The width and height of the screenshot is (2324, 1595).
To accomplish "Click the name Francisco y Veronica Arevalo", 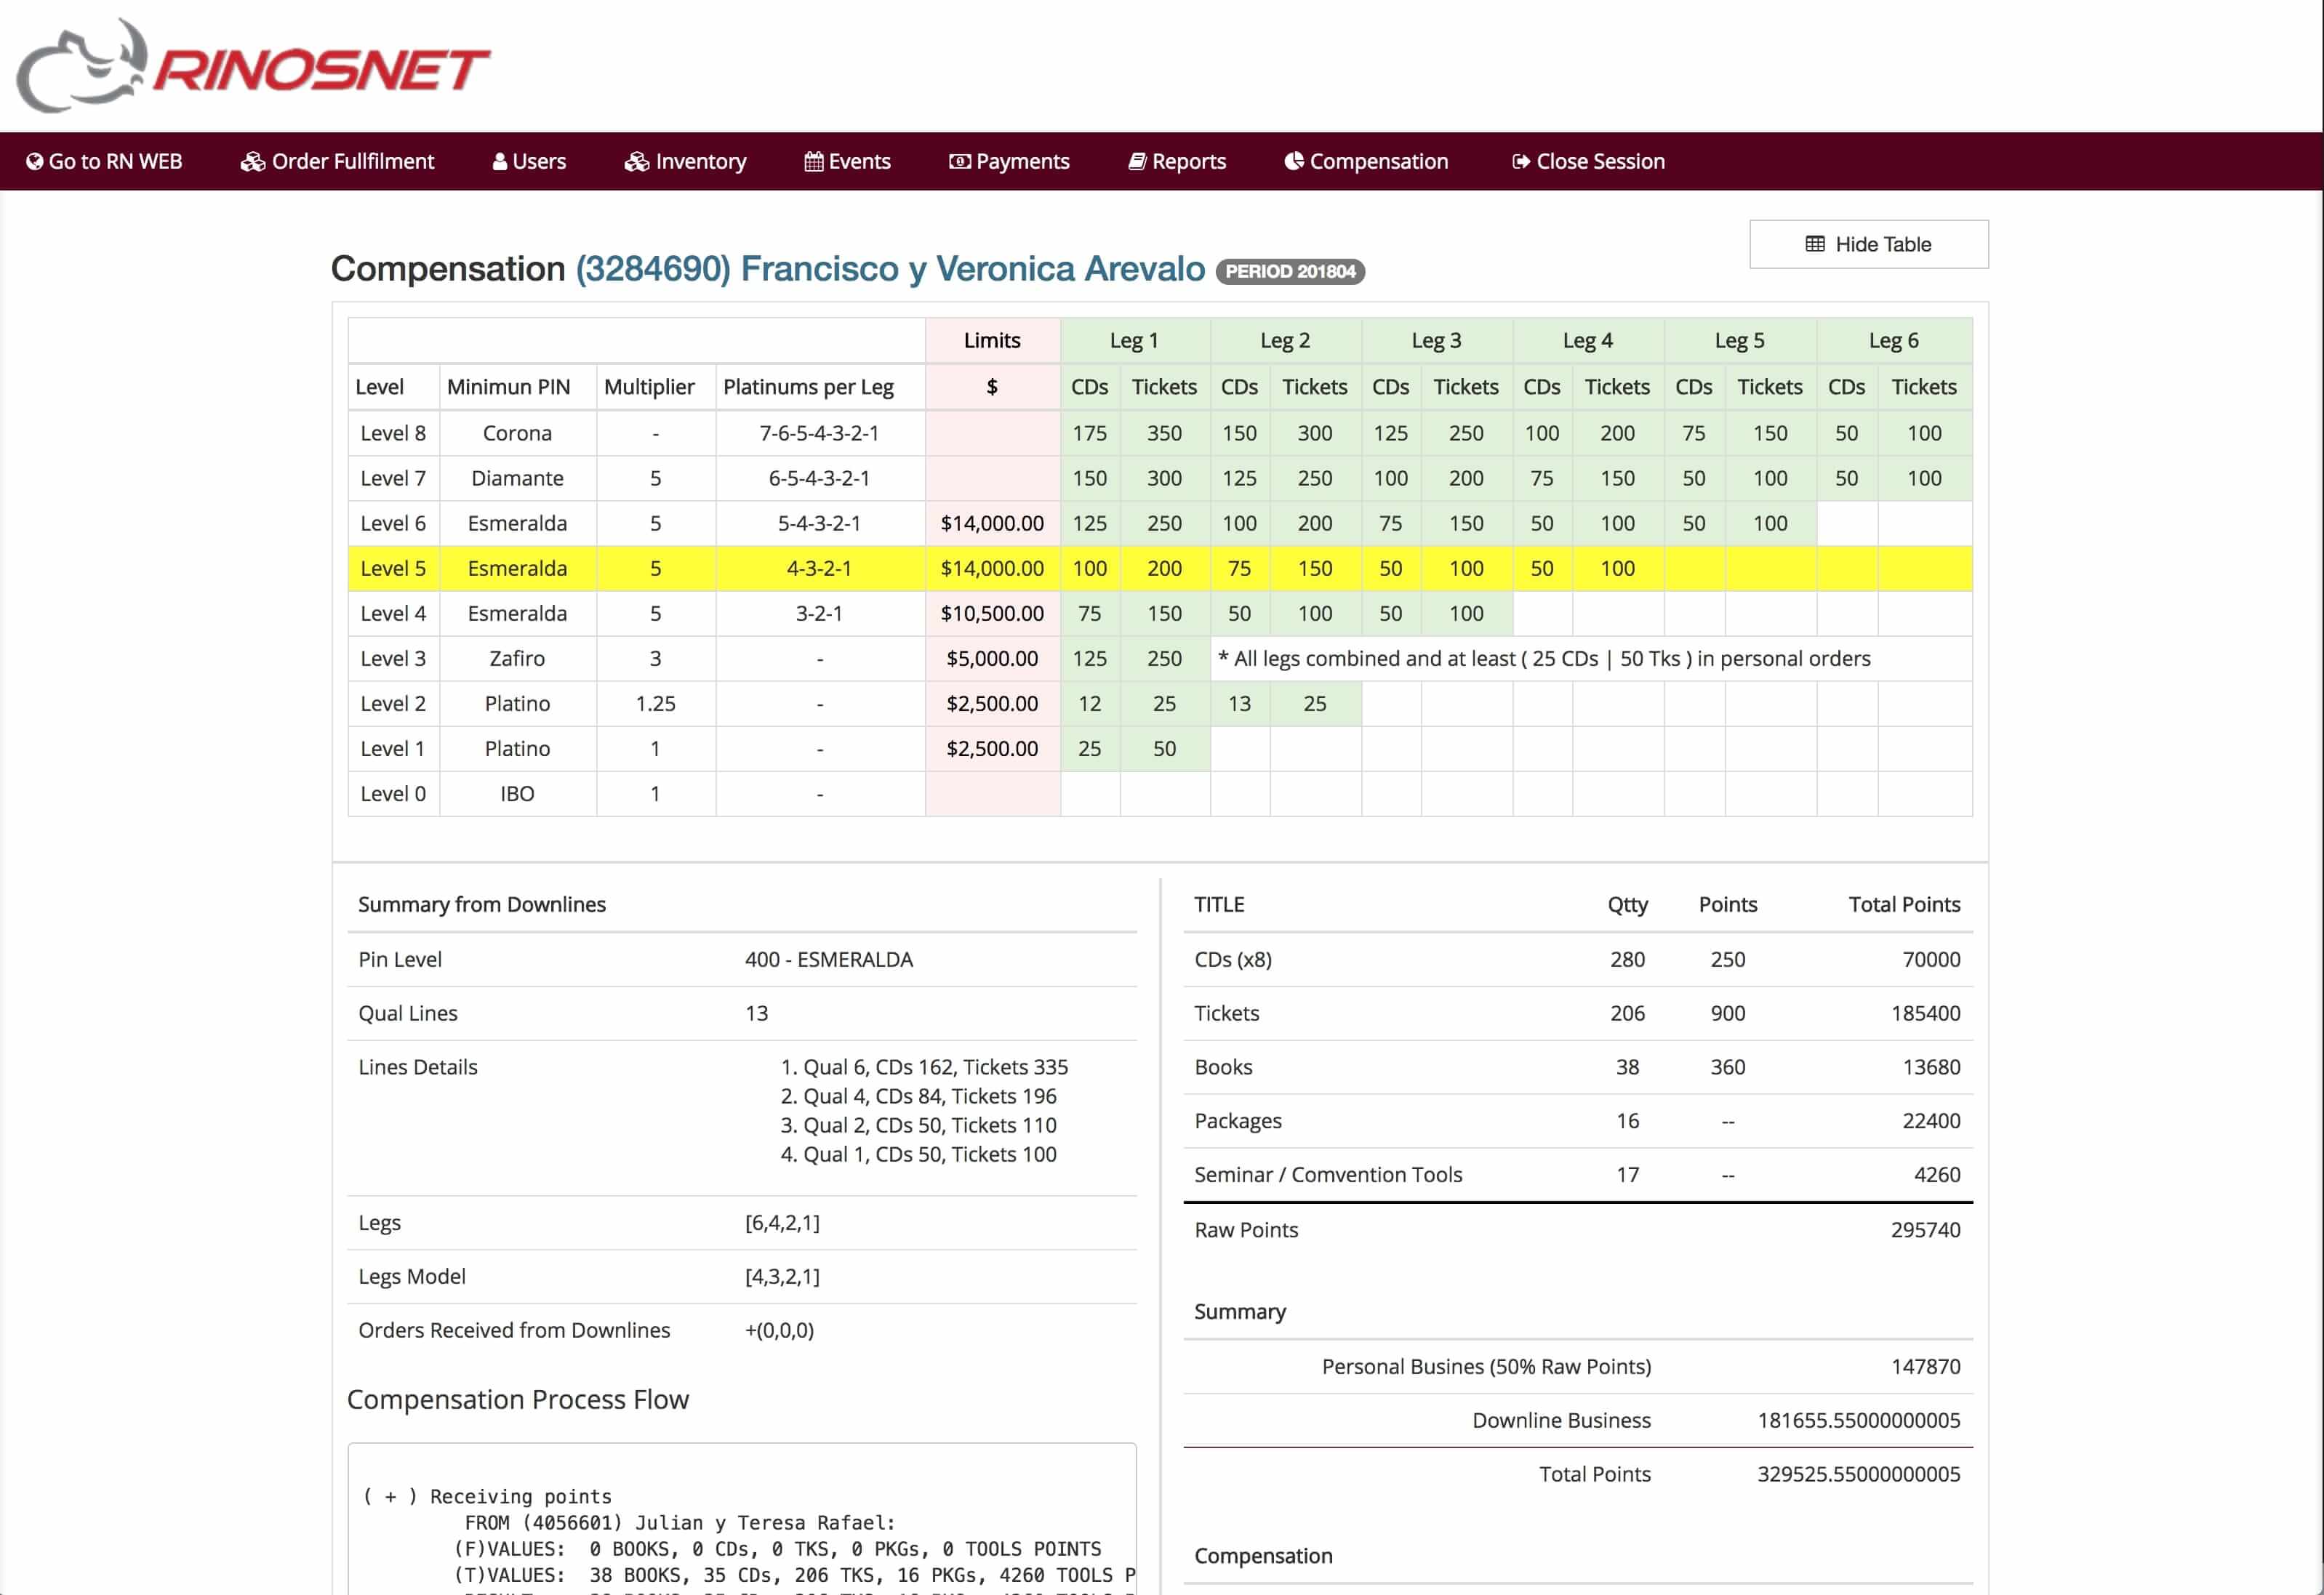I will point(972,268).
